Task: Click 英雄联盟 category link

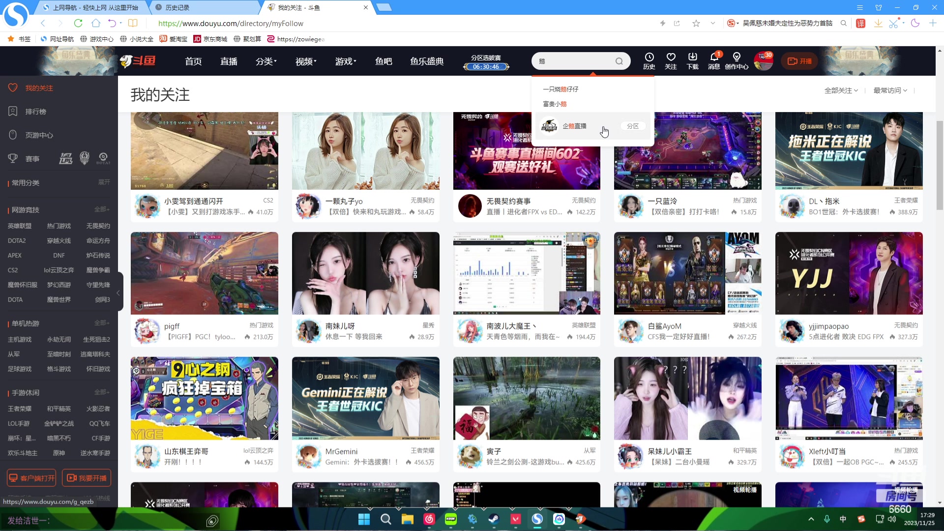Action: [20, 226]
